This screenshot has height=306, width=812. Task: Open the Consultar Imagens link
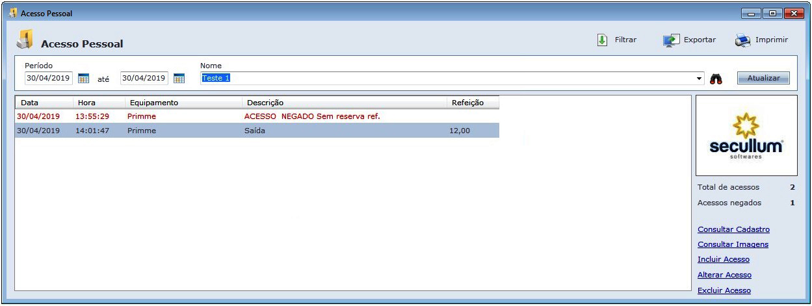point(733,244)
